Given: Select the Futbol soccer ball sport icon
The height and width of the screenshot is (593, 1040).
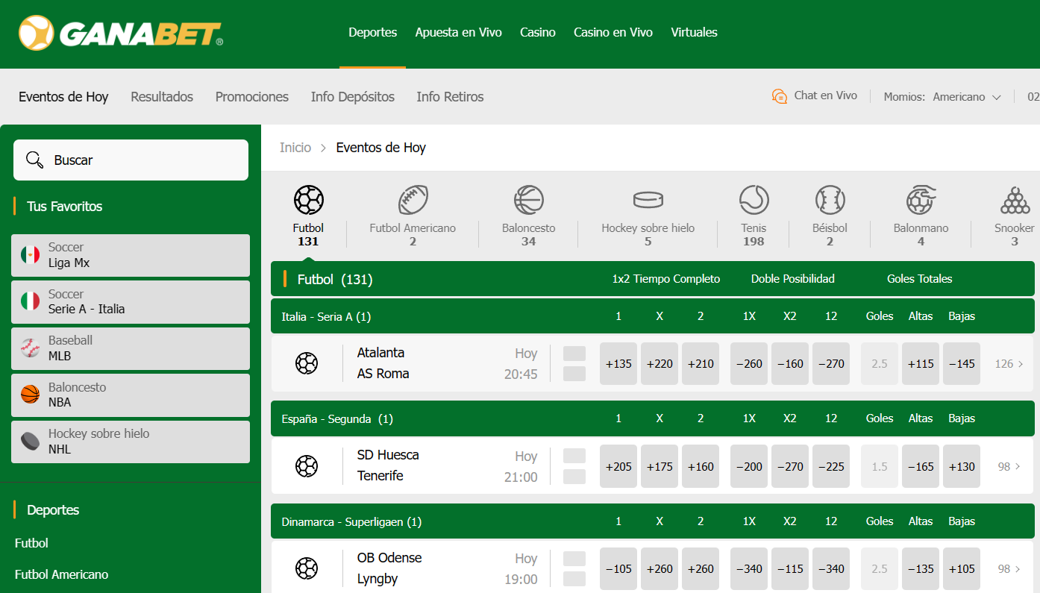Looking at the screenshot, I should coord(308,200).
